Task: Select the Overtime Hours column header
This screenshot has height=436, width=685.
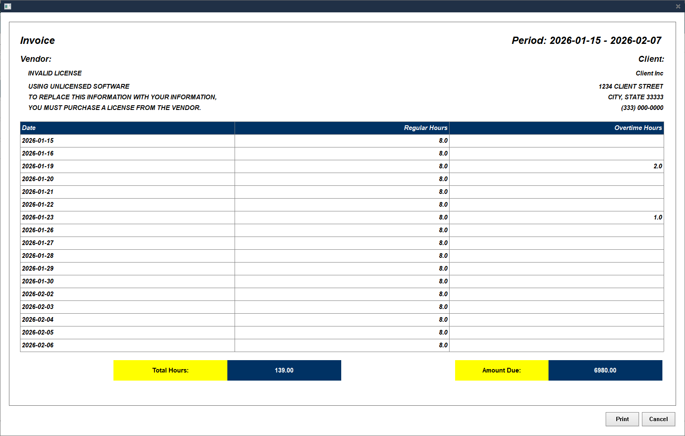Action: pos(638,128)
